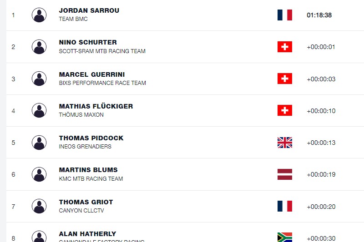
Task: Open Nino Schurter's rider name link
Action: 88,42
